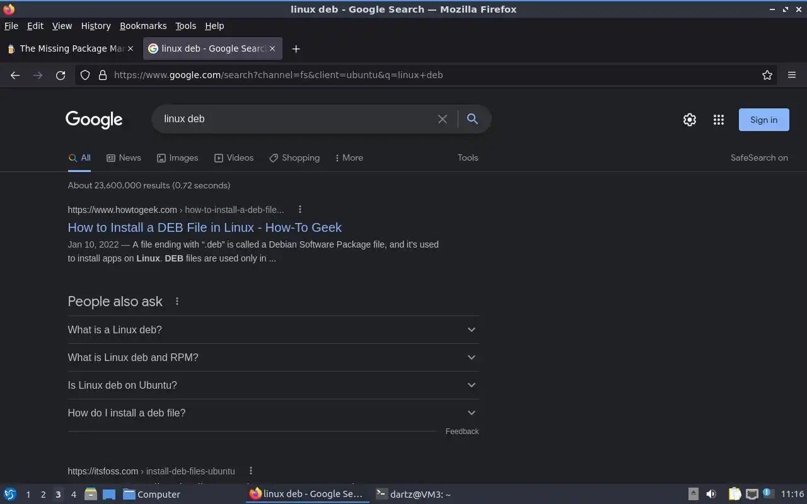The image size is (807, 504).
Task: Select the All results tab
Action: [79, 157]
